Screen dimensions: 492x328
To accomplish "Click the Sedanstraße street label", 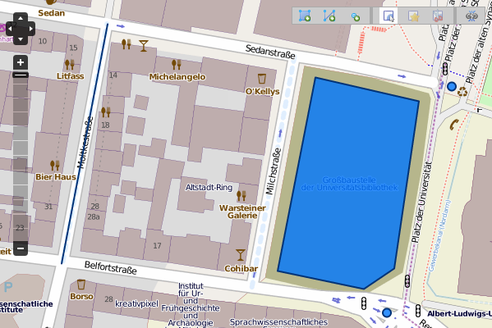I will pos(270,52).
